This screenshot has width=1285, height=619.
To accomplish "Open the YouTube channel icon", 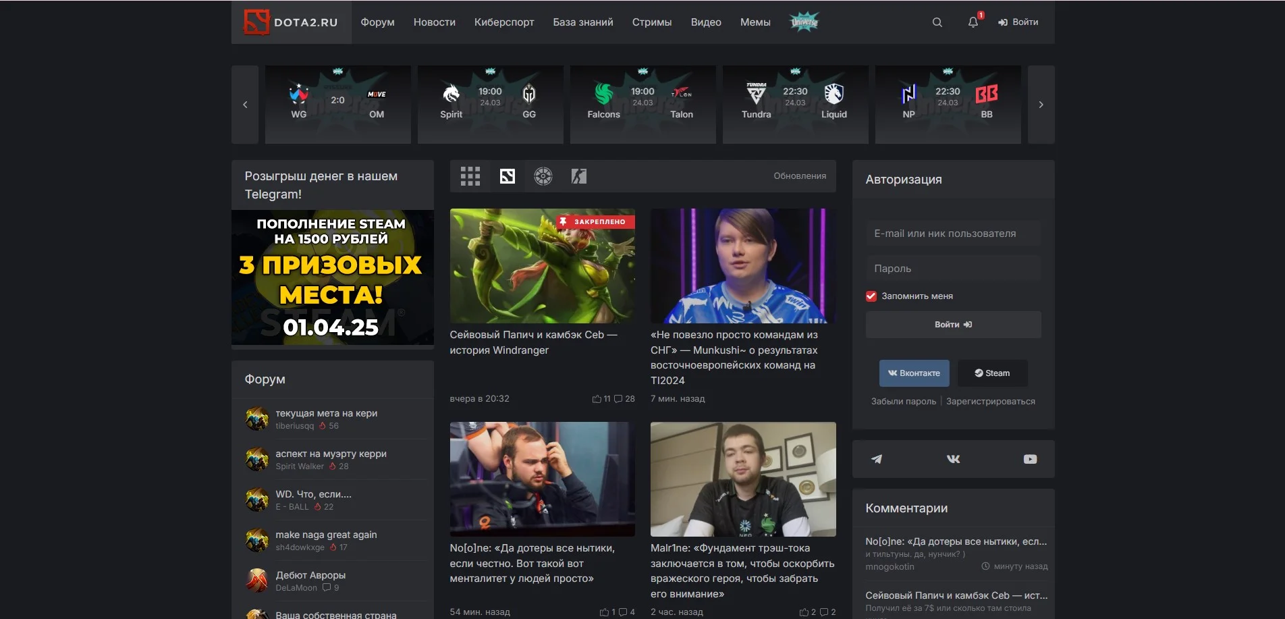I will coord(1030,459).
